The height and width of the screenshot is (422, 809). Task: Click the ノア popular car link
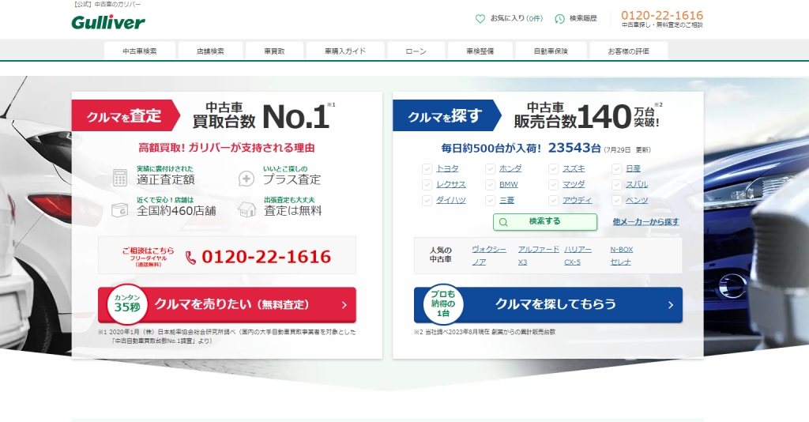pyautogui.click(x=479, y=262)
